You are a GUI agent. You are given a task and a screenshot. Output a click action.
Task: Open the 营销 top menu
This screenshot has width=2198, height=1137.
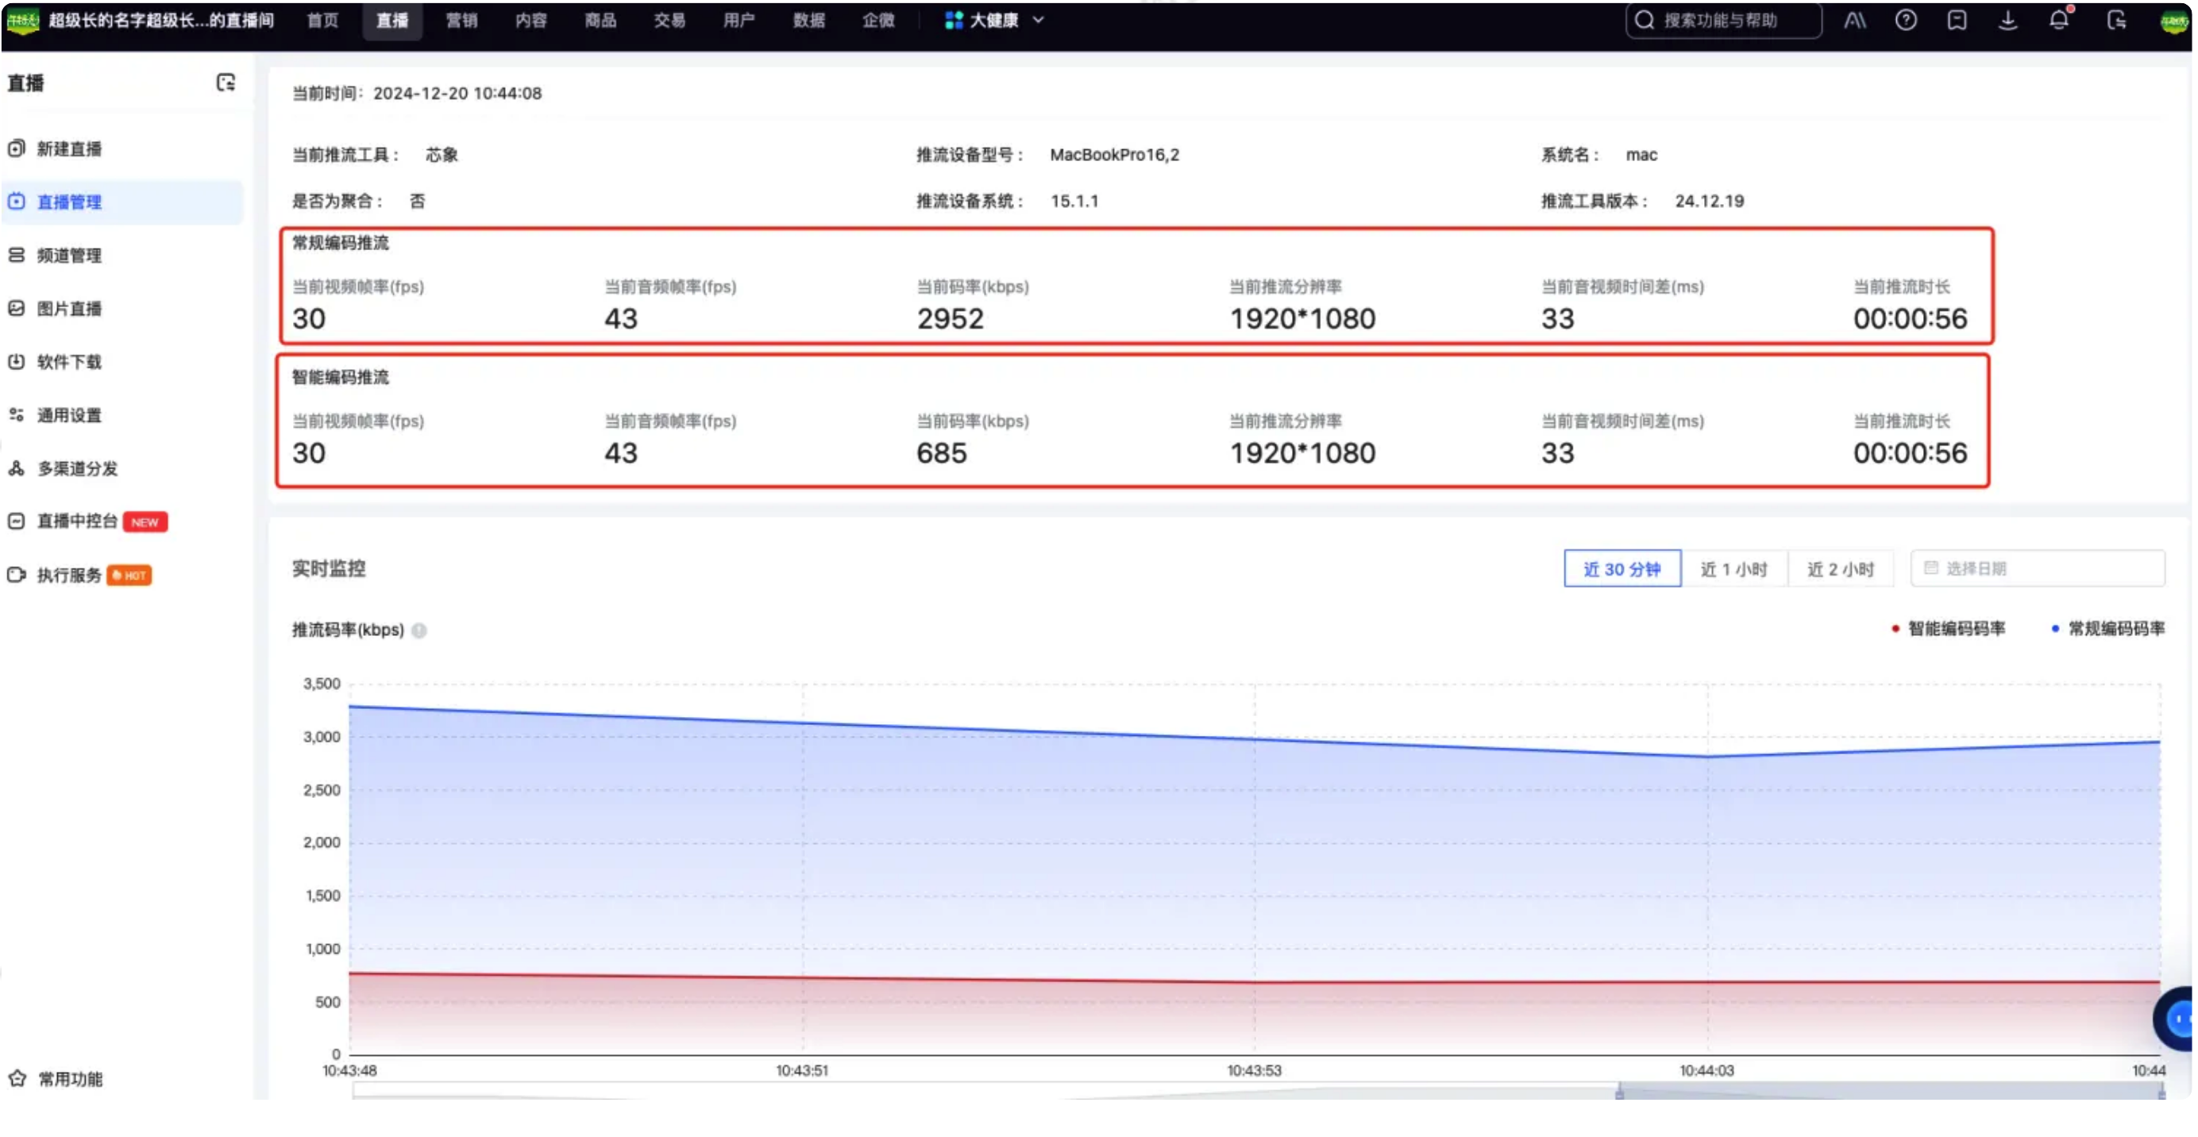click(x=461, y=21)
